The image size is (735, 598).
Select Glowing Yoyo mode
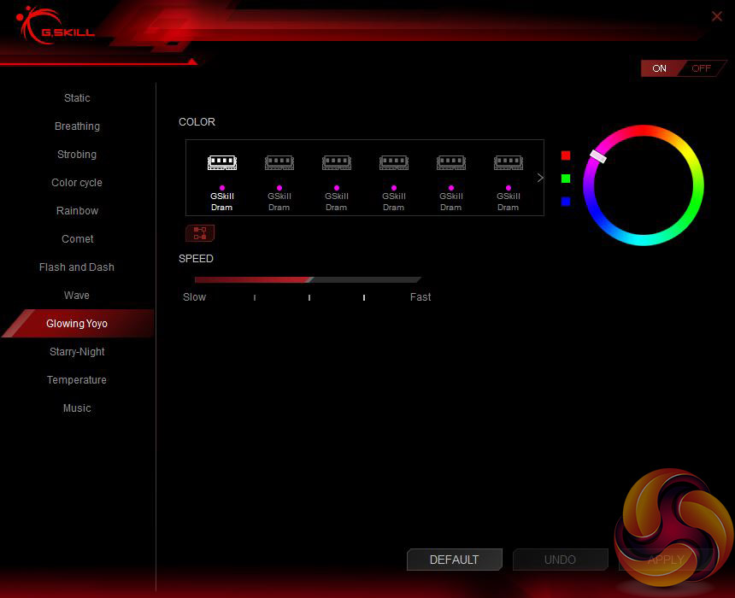[x=78, y=324]
